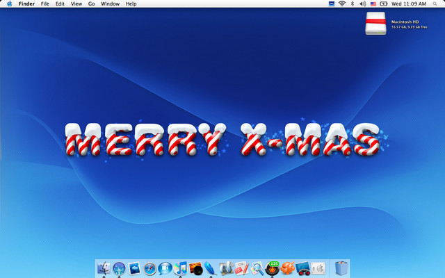The image size is (445, 278).
Task: Open the magnifying glass over photos Dock icon
Action: pos(257,268)
